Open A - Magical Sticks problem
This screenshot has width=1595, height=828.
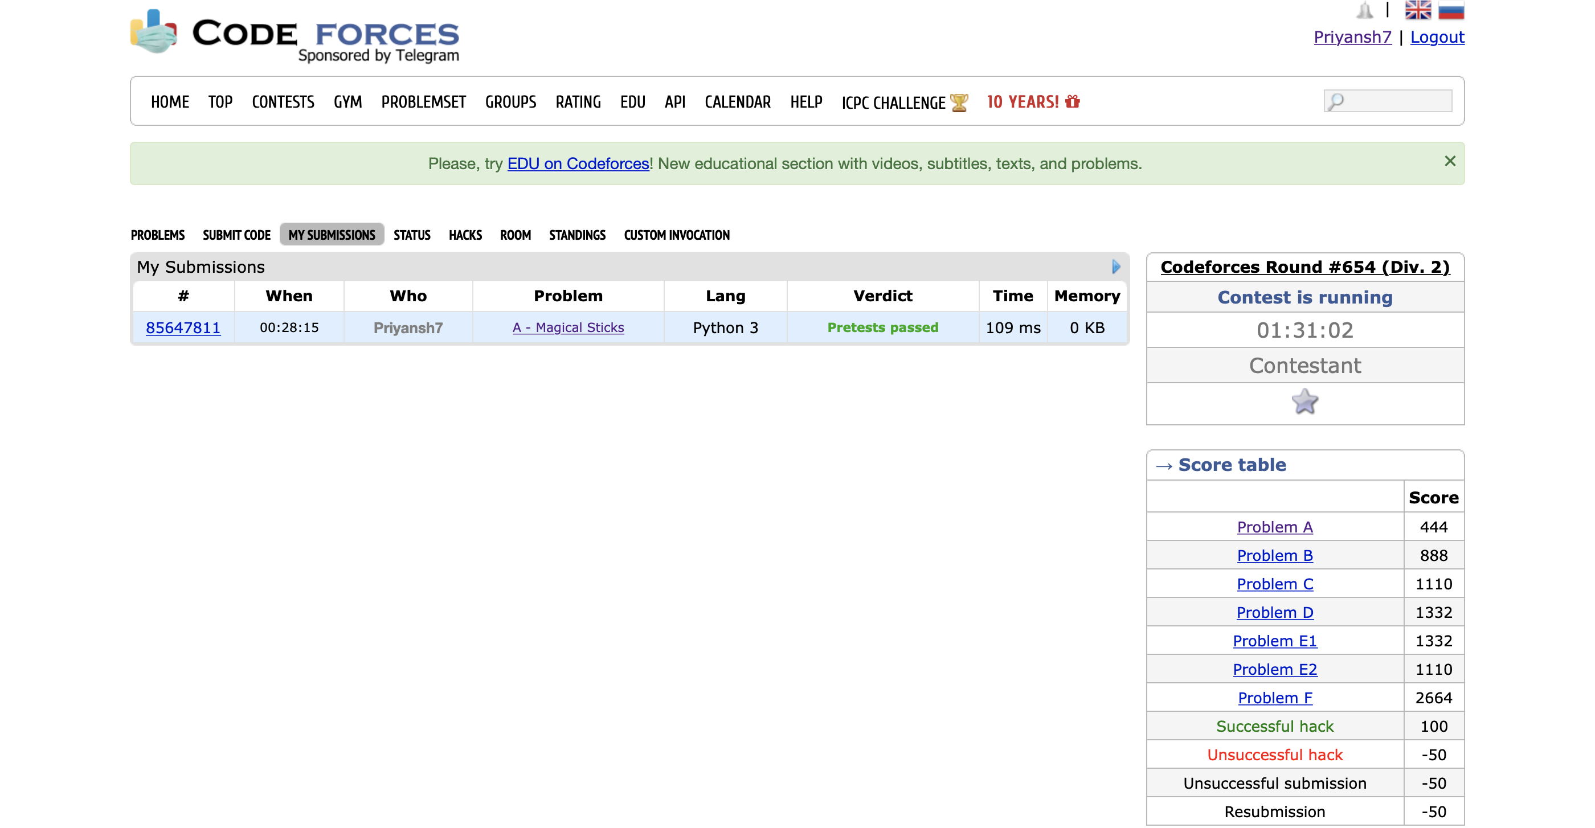568,327
